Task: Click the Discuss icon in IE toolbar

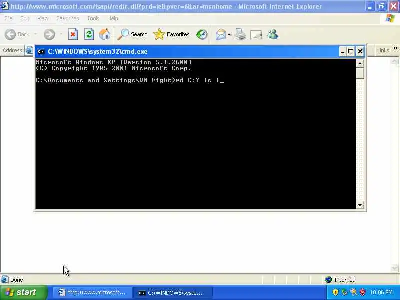Action: pos(256,34)
